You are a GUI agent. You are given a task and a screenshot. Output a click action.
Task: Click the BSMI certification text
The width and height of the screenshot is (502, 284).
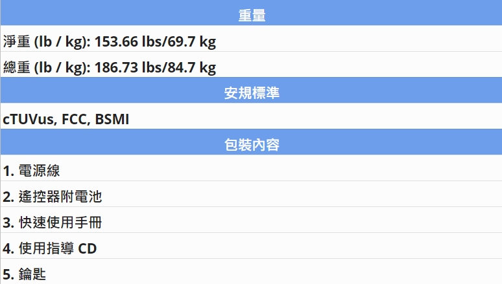[112, 120]
